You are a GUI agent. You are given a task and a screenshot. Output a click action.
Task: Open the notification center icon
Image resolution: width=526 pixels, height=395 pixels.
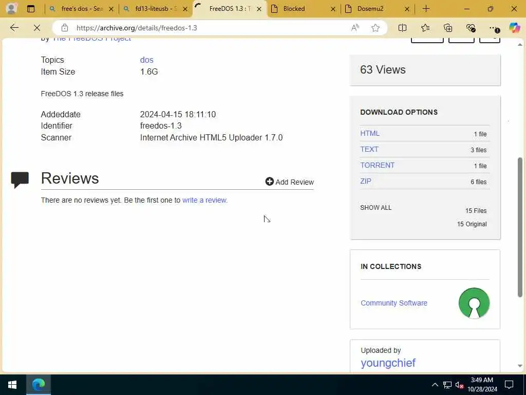point(509,385)
